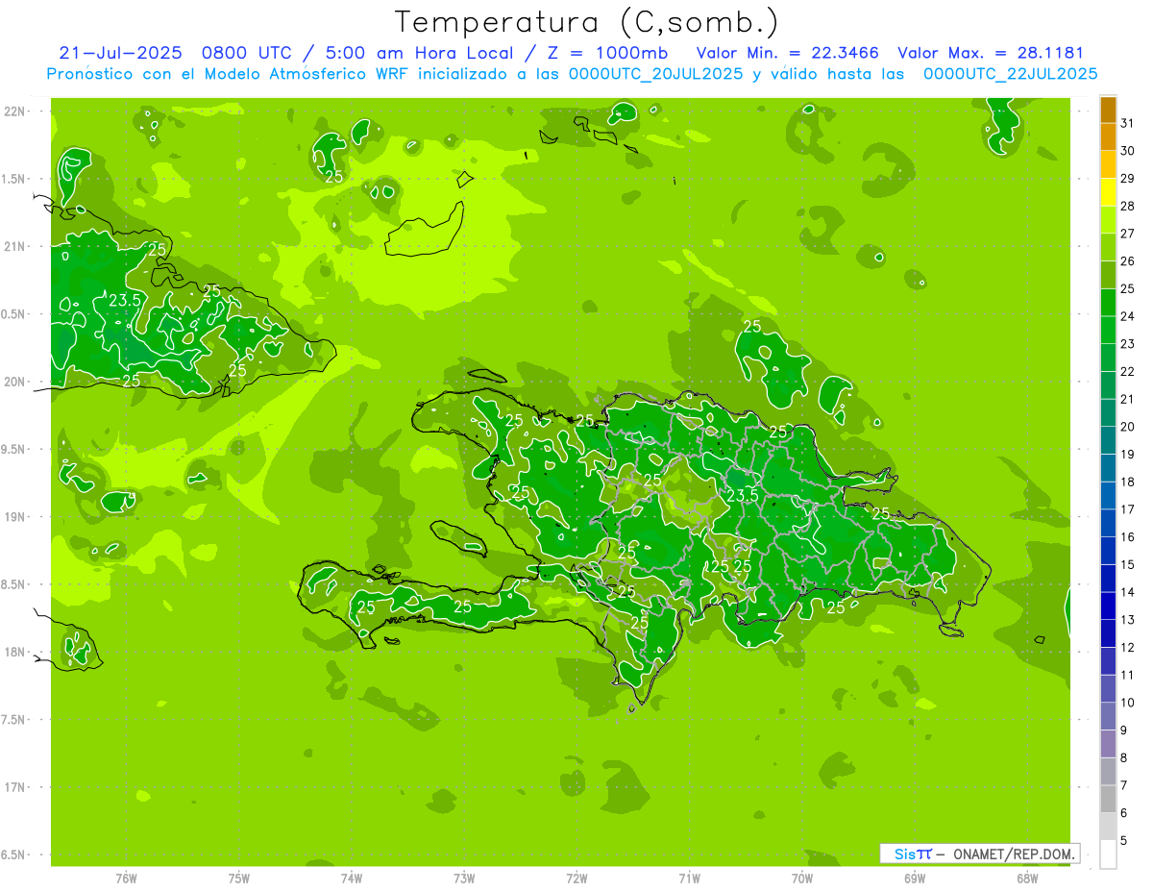Select 'Valor Min. = 22.3466' text
1153x891 pixels.
pos(787,53)
